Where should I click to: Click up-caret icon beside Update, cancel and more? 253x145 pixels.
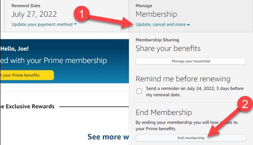coord(188,24)
